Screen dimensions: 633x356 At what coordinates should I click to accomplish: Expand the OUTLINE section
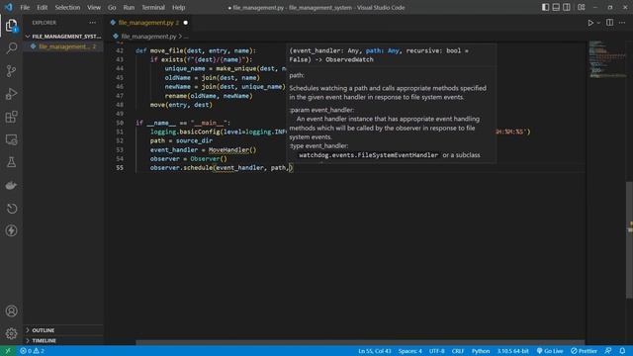click(63, 330)
